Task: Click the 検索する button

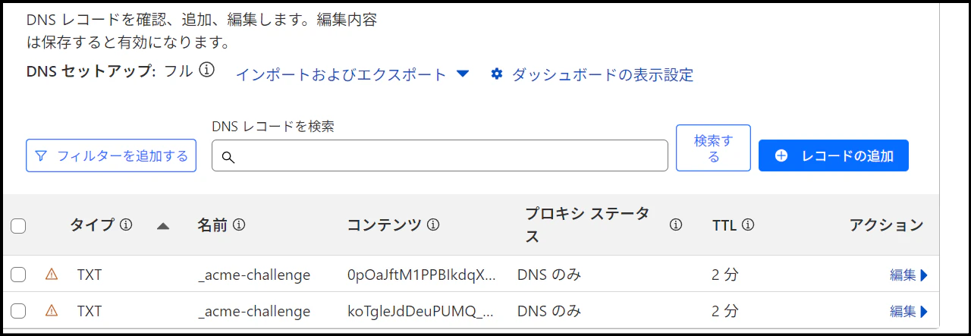Action: click(x=713, y=148)
